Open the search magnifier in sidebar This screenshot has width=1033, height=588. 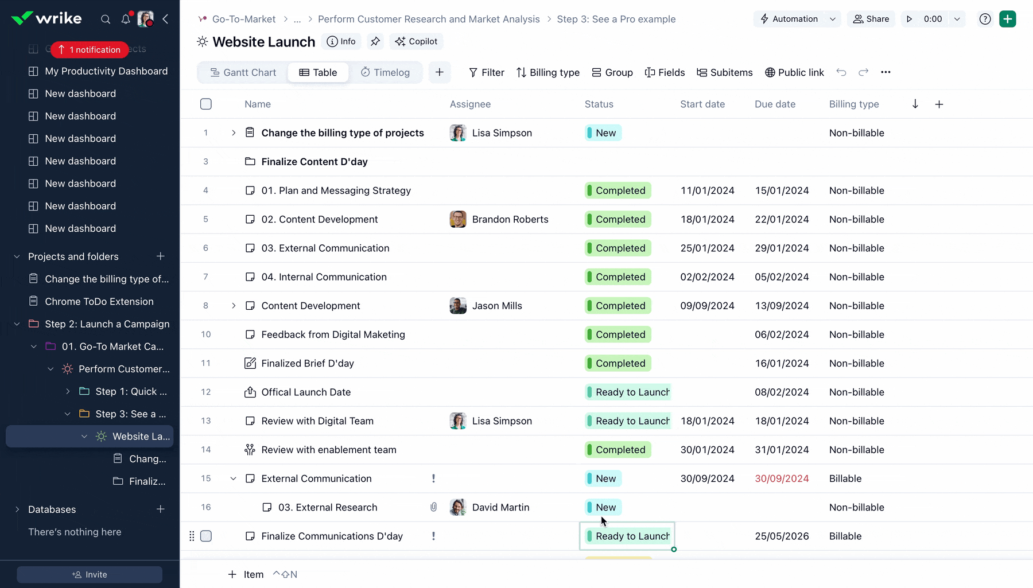click(x=106, y=20)
